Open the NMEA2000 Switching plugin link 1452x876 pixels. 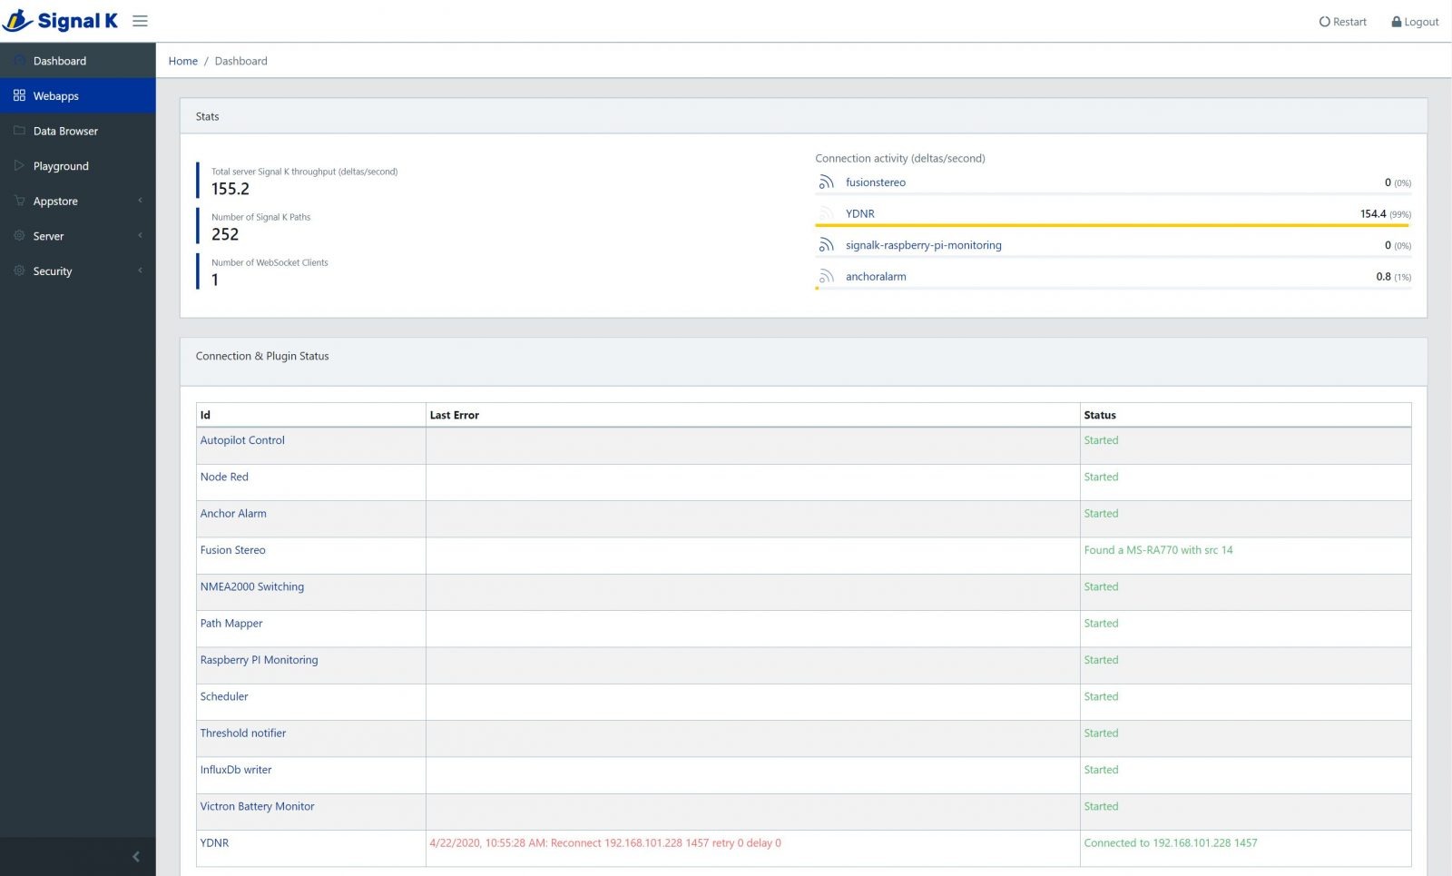point(252,586)
